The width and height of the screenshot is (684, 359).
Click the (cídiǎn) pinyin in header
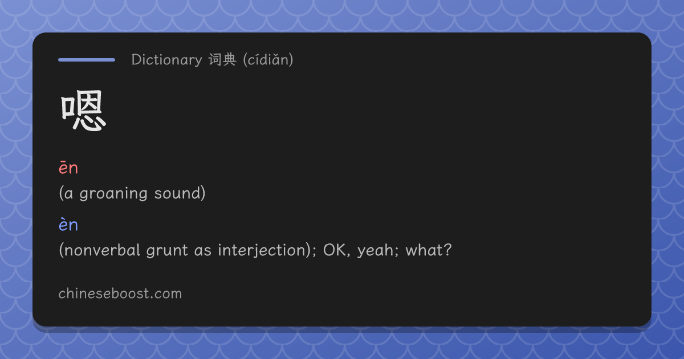[x=268, y=60]
